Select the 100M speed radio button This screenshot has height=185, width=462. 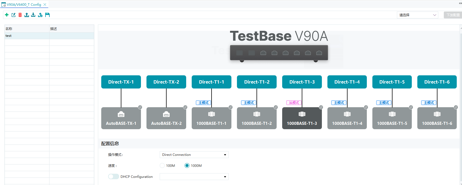pyautogui.click(x=162, y=165)
